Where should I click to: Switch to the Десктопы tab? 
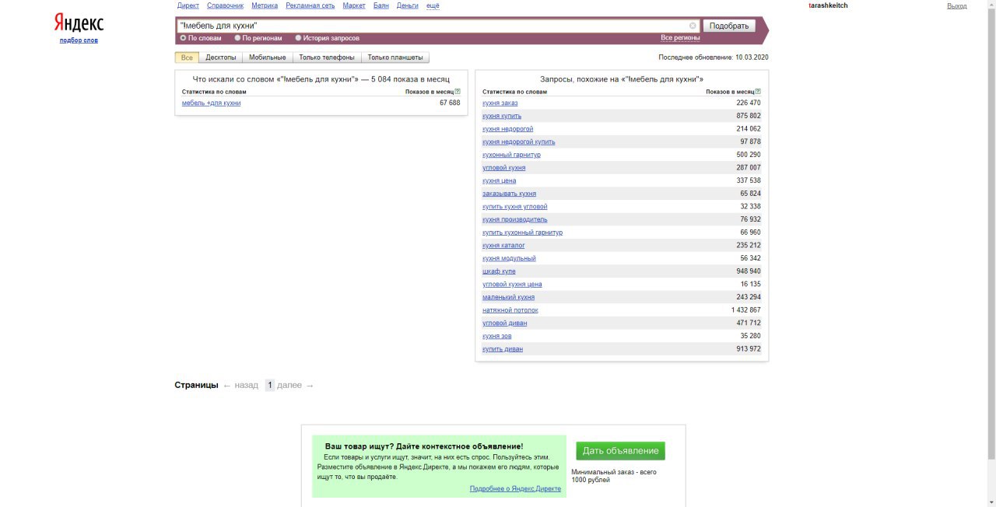tap(221, 58)
